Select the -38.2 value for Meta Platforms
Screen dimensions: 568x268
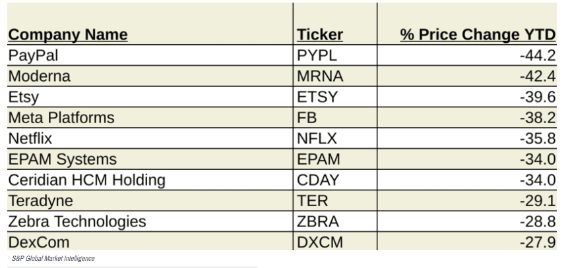[538, 118]
